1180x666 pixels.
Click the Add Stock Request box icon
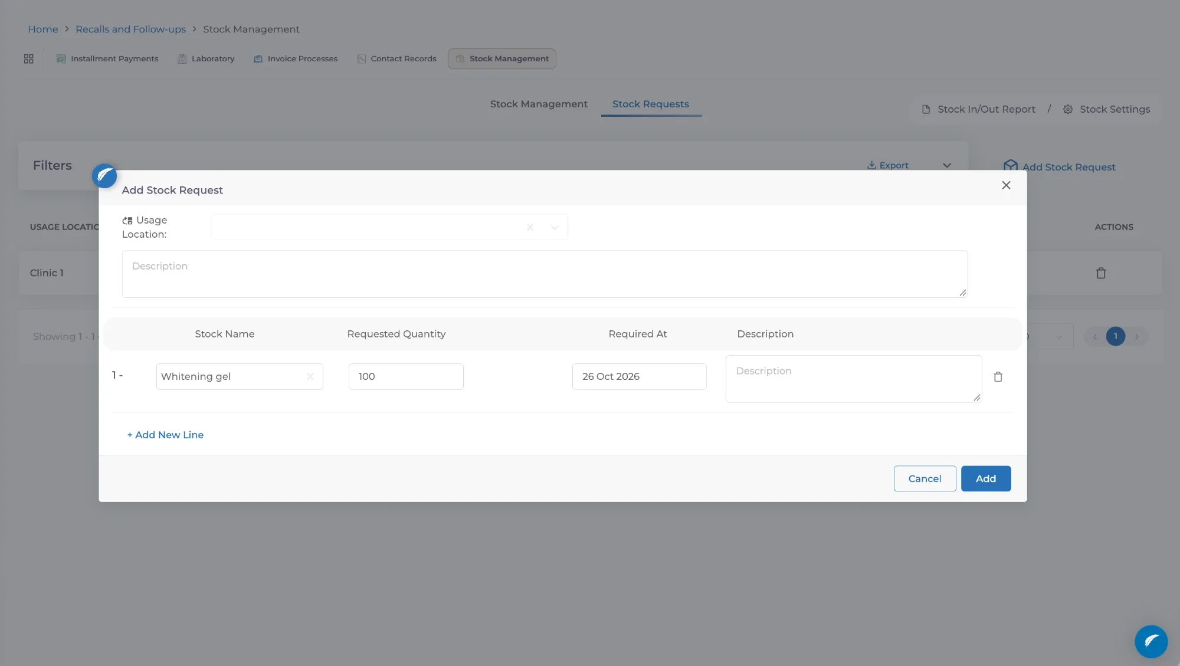(1011, 166)
